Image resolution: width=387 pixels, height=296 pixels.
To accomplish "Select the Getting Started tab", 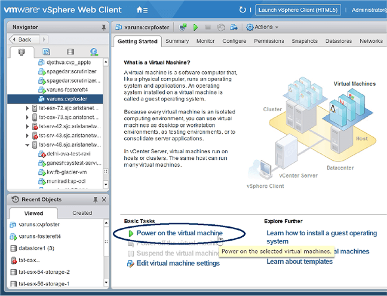I will pyautogui.click(x=138, y=41).
